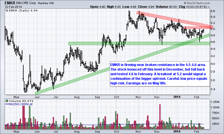This screenshot has height=134, width=224.
Task: Click the small up triangle after Chg
Action: tap(208, 7)
